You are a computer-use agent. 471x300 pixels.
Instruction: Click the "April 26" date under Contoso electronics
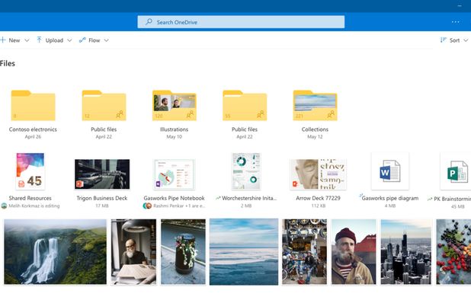[x=33, y=137]
